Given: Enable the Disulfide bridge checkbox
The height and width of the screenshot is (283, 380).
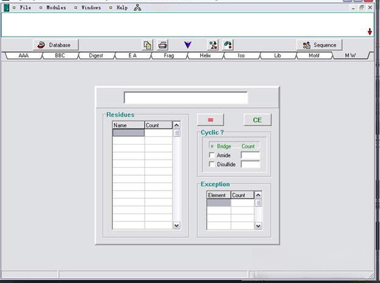Looking at the screenshot, I should click(211, 164).
